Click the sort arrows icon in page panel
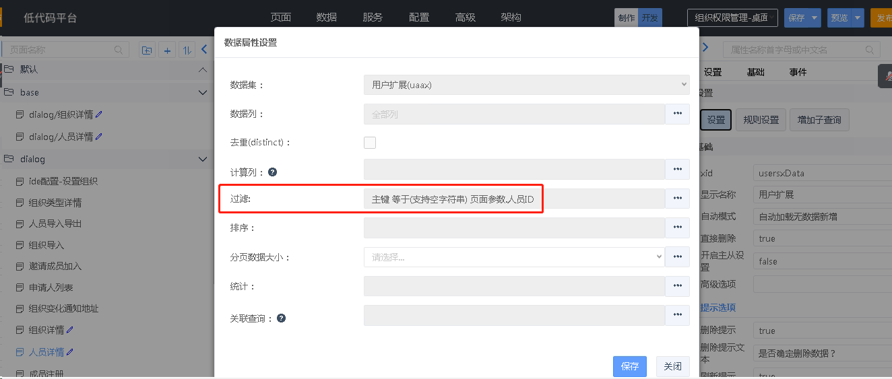 (x=187, y=50)
